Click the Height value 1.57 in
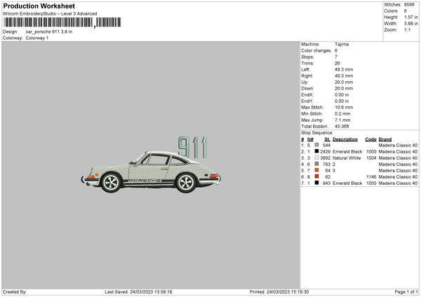 click(x=410, y=17)
